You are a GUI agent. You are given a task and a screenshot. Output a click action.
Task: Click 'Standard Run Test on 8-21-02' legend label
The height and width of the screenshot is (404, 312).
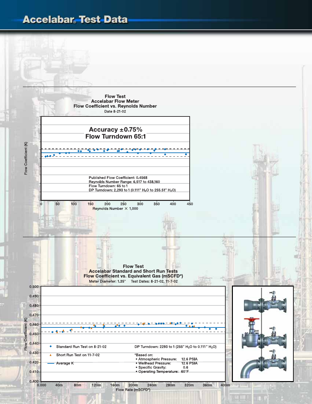[x=81, y=347]
